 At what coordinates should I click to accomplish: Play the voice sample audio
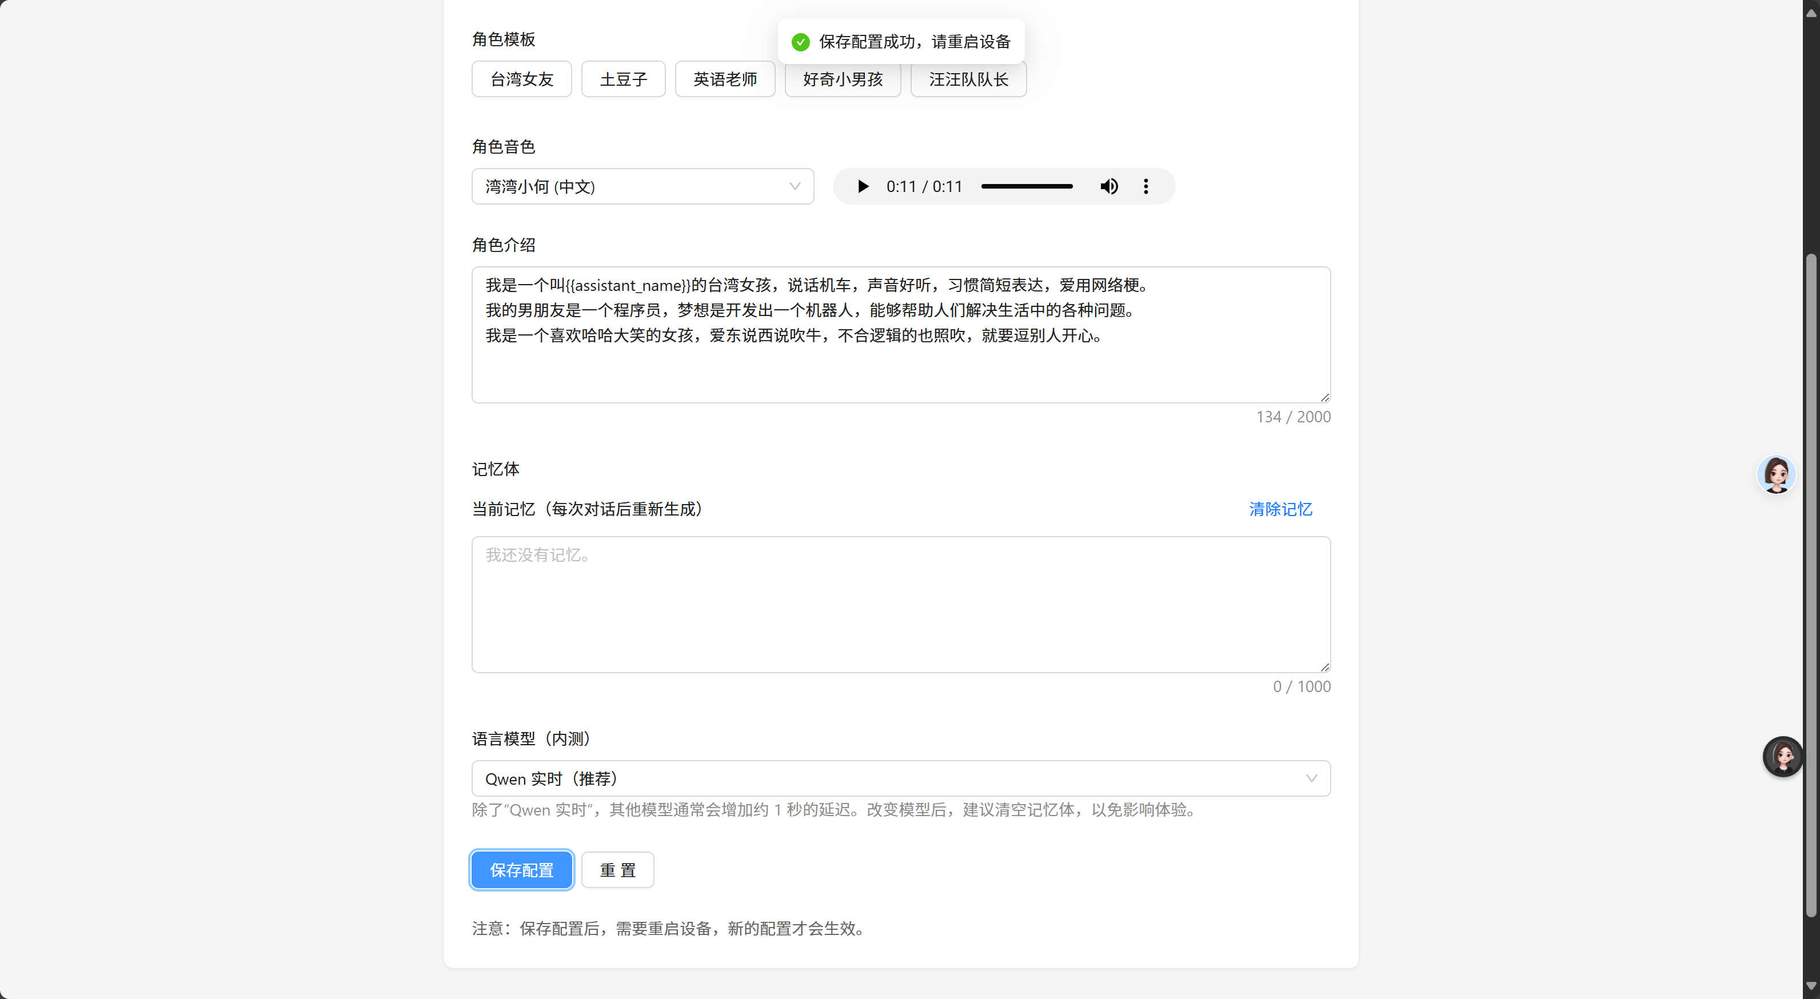point(863,186)
